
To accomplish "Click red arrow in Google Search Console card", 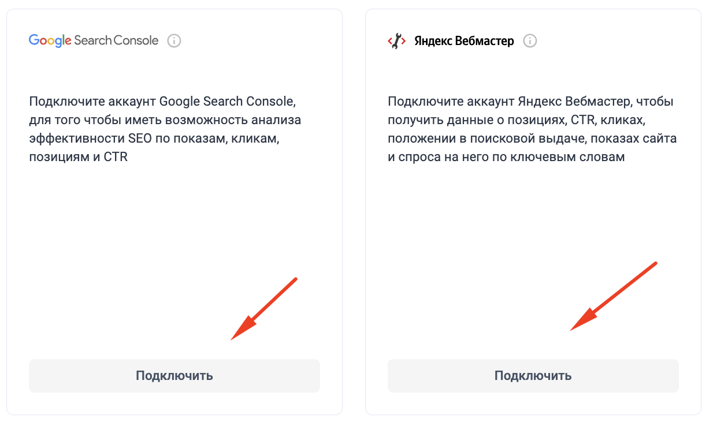I will pos(263,309).
